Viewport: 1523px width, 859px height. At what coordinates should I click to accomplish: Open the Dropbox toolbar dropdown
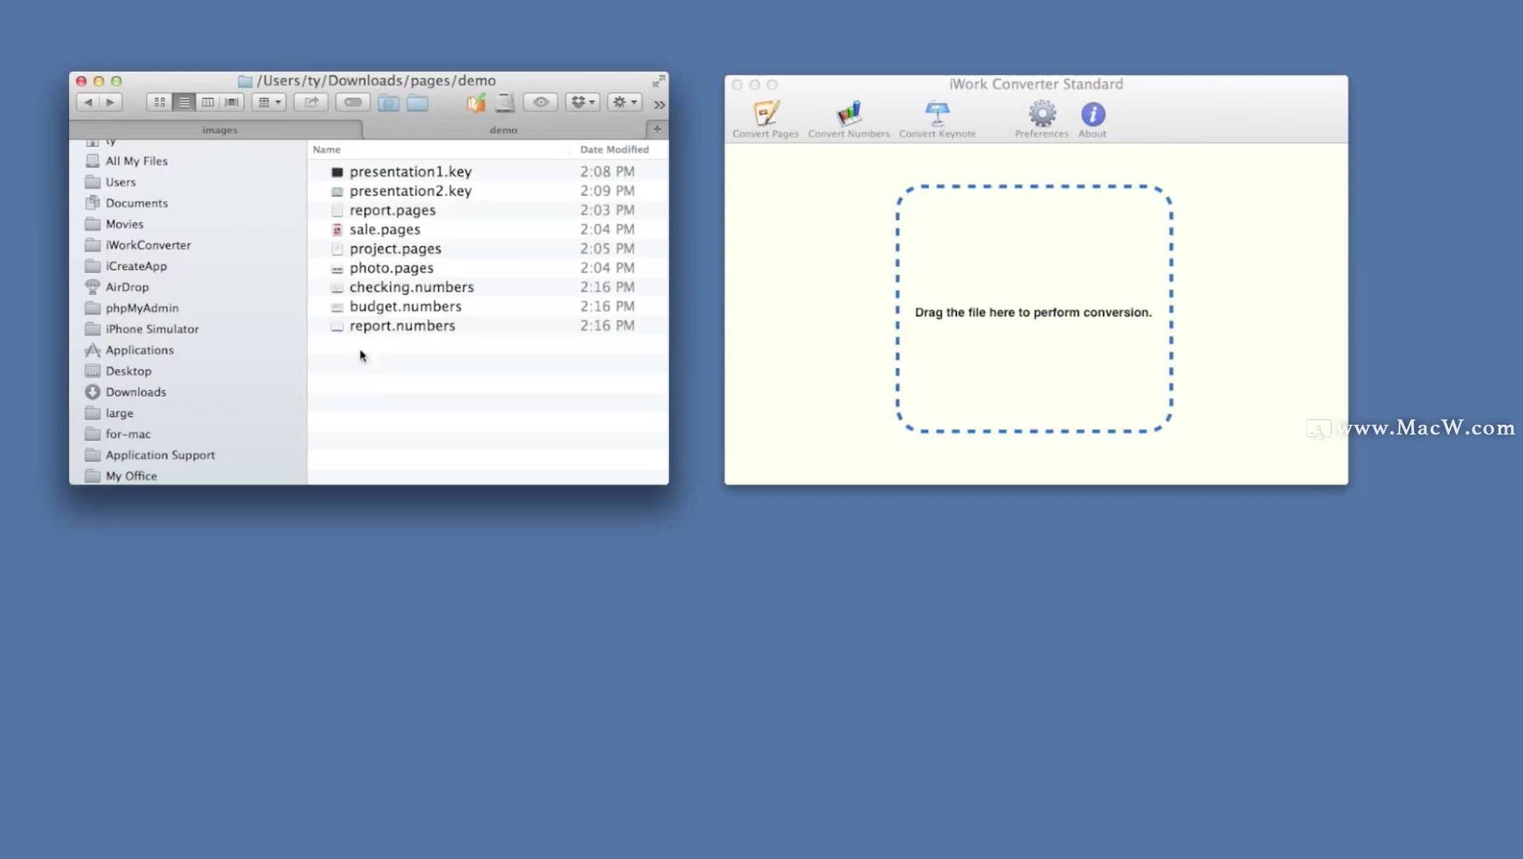582,102
